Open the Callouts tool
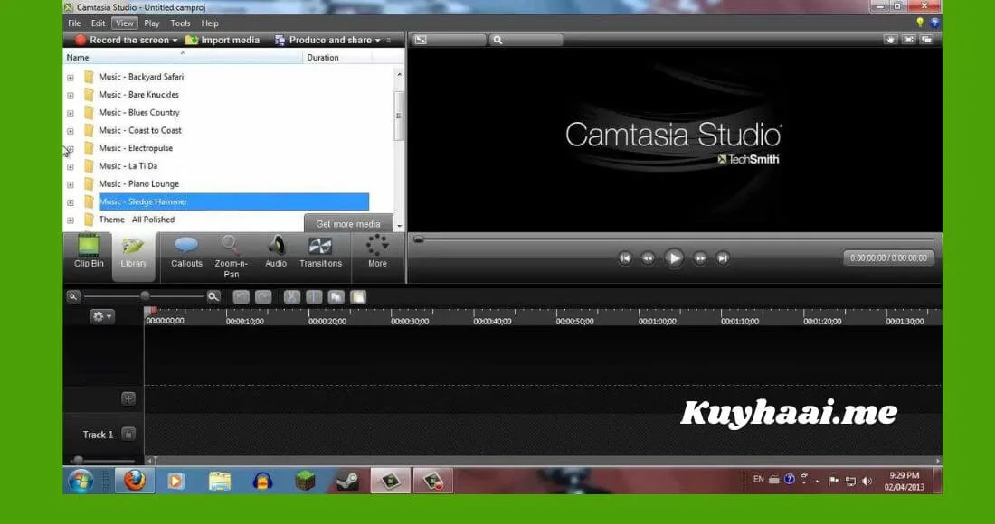 pos(186,251)
